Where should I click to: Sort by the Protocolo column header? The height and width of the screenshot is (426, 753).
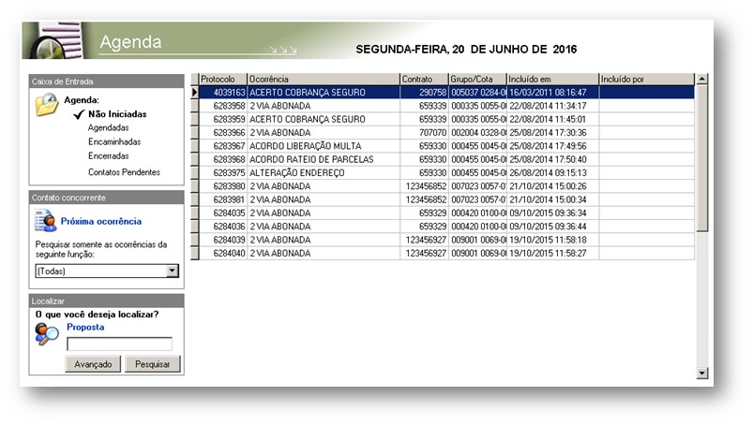coord(223,80)
